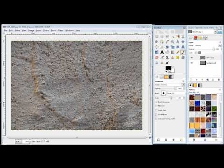224x168 pixels.
Task: Open the Filters menu
Action: point(61,30)
